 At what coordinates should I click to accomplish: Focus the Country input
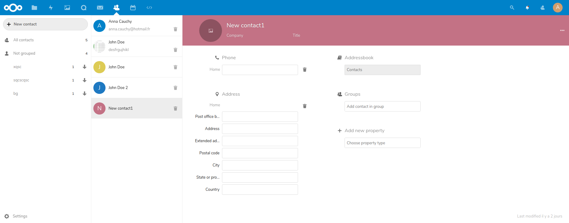point(260,190)
